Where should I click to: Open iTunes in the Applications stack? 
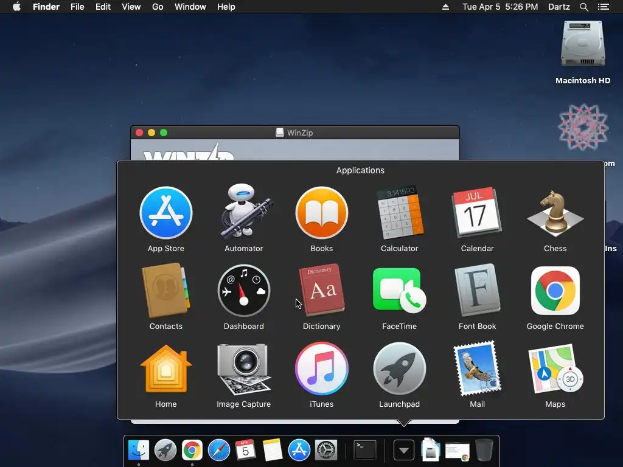(322, 368)
